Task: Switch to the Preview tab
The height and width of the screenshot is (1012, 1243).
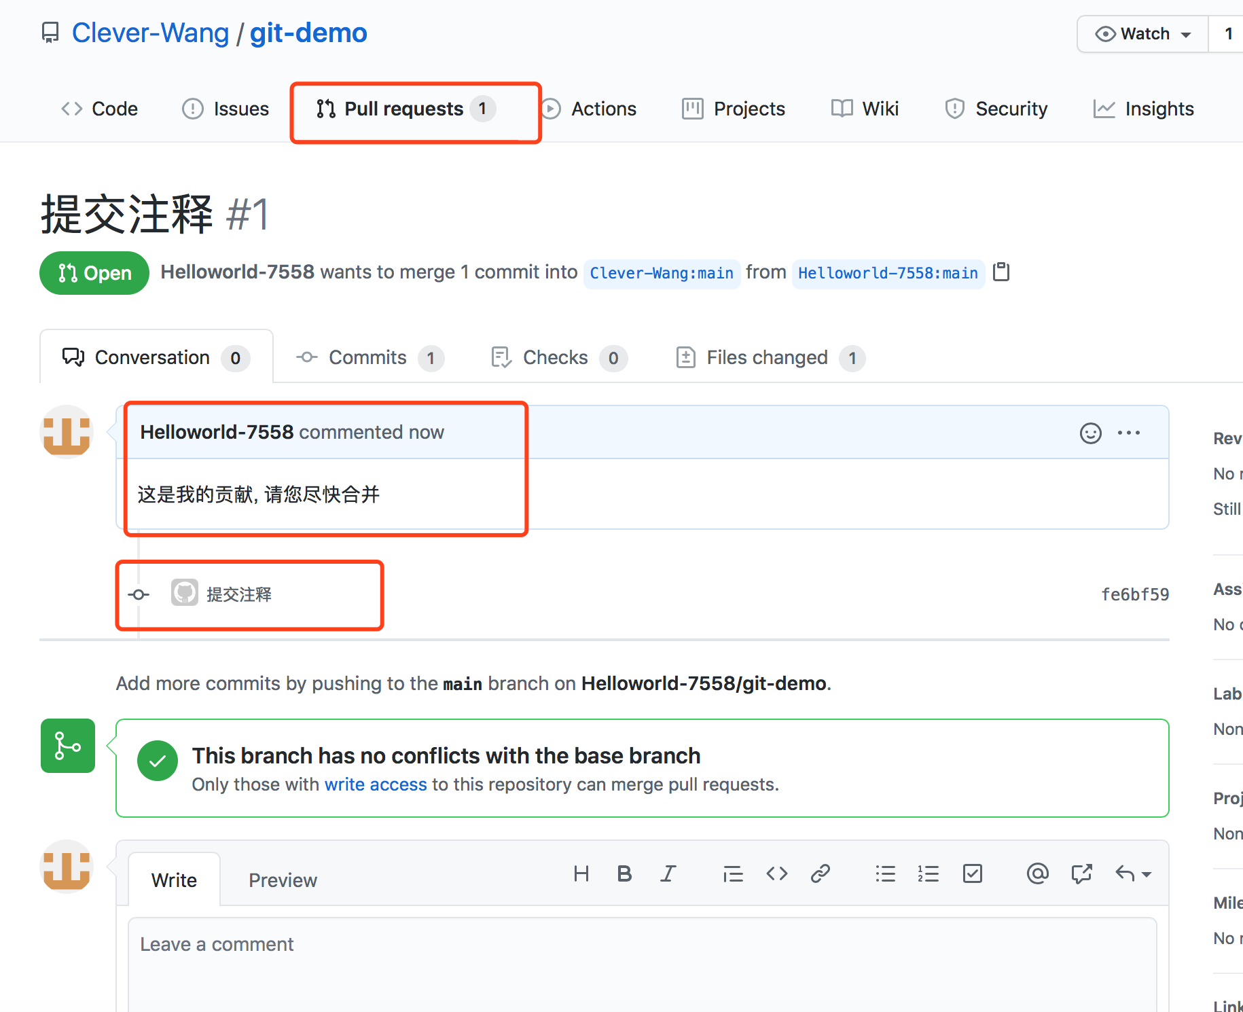Action: (283, 880)
